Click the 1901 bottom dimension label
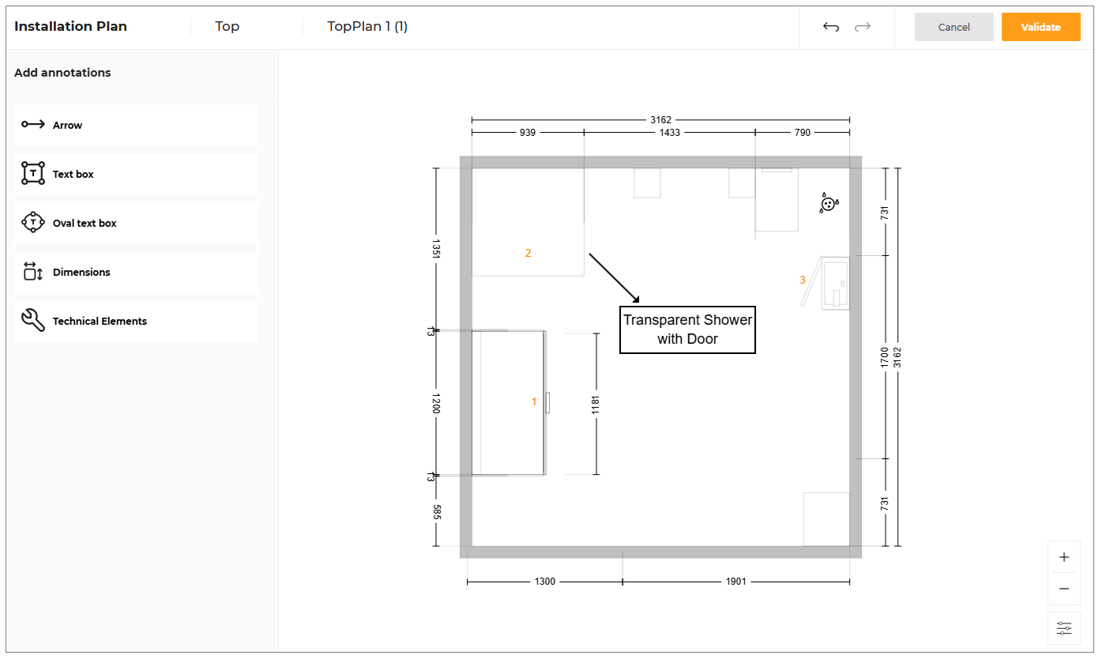This screenshot has width=1102, height=659. click(x=735, y=582)
